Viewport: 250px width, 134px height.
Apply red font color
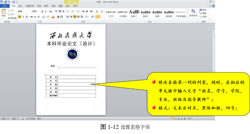pyautogui.click(x=53, y=17)
